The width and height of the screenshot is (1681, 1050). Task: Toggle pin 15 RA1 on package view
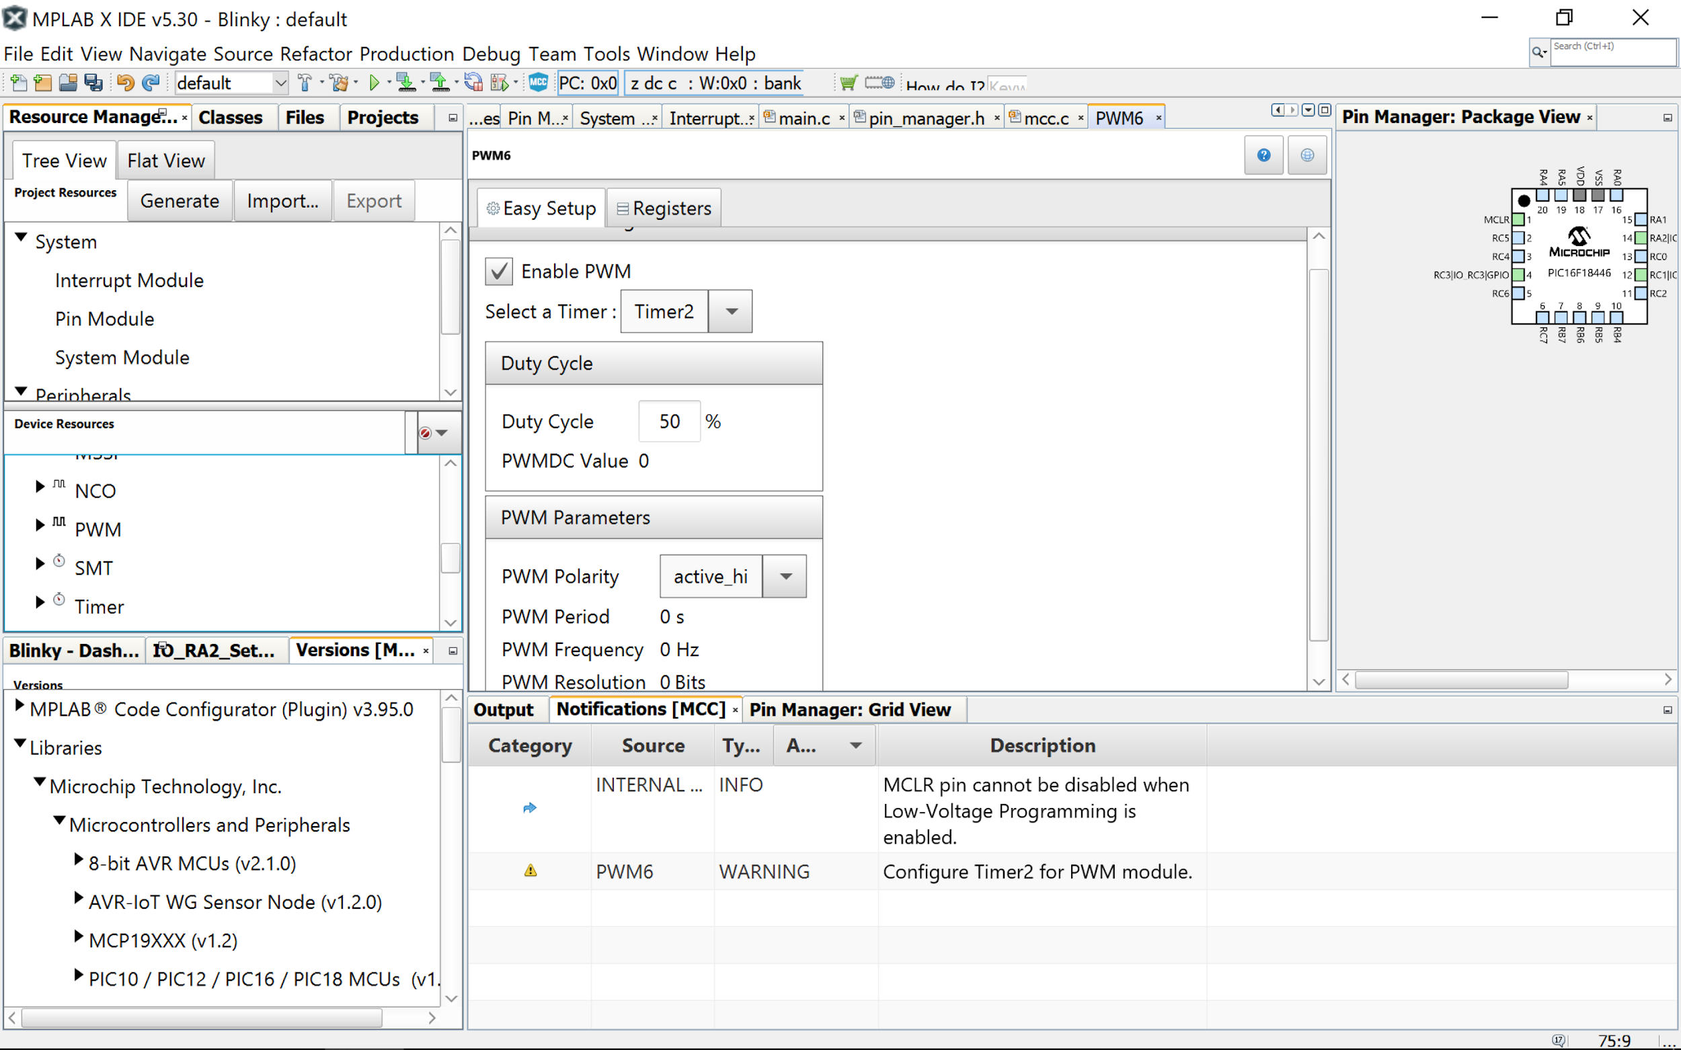click(x=1641, y=219)
